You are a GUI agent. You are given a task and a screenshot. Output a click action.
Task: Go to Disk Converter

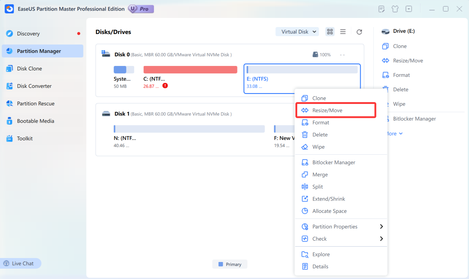pos(43,86)
